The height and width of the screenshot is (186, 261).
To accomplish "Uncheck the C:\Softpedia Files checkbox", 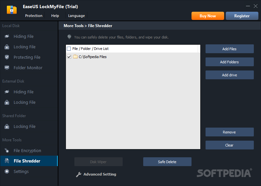I will 69,57.
